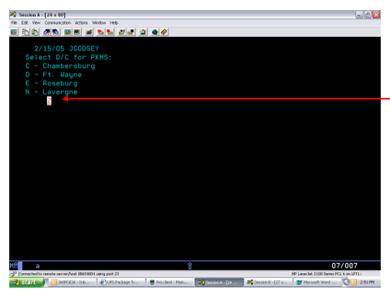Image resolution: width=390 pixels, height=293 pixels.
Task: Click the 'C - Chambersburg' option line
Action: point(60,66)
